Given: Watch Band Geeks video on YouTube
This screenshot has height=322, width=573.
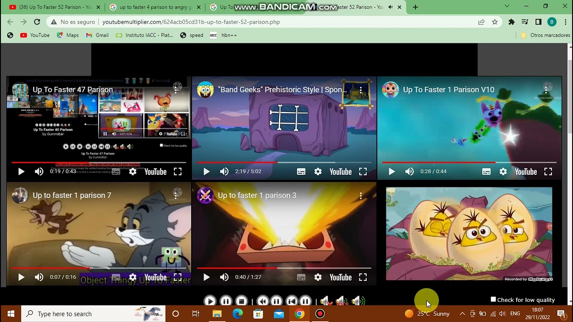Looking at the screenshot, I should click(x=341, y=171).
